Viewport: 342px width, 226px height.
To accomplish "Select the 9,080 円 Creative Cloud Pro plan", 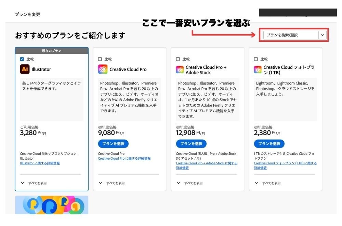I will point(113,144).
